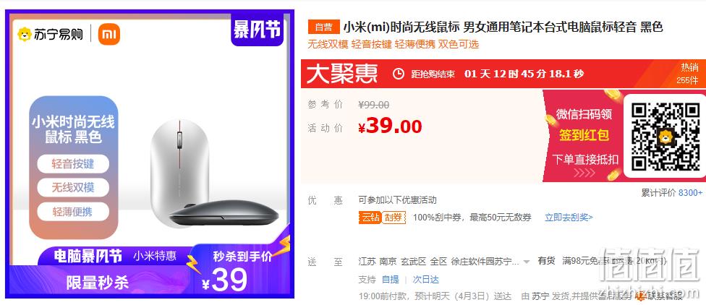View the 8300+ cumulative reviews
Image resolution: width=706 pixels, height=305 pixels.
coord(690,192)
